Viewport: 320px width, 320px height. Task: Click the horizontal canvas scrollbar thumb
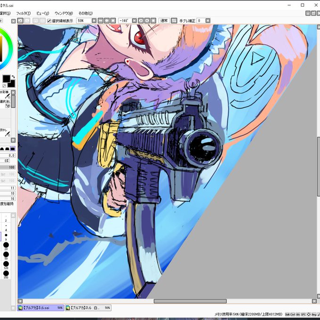pos(190,301)
